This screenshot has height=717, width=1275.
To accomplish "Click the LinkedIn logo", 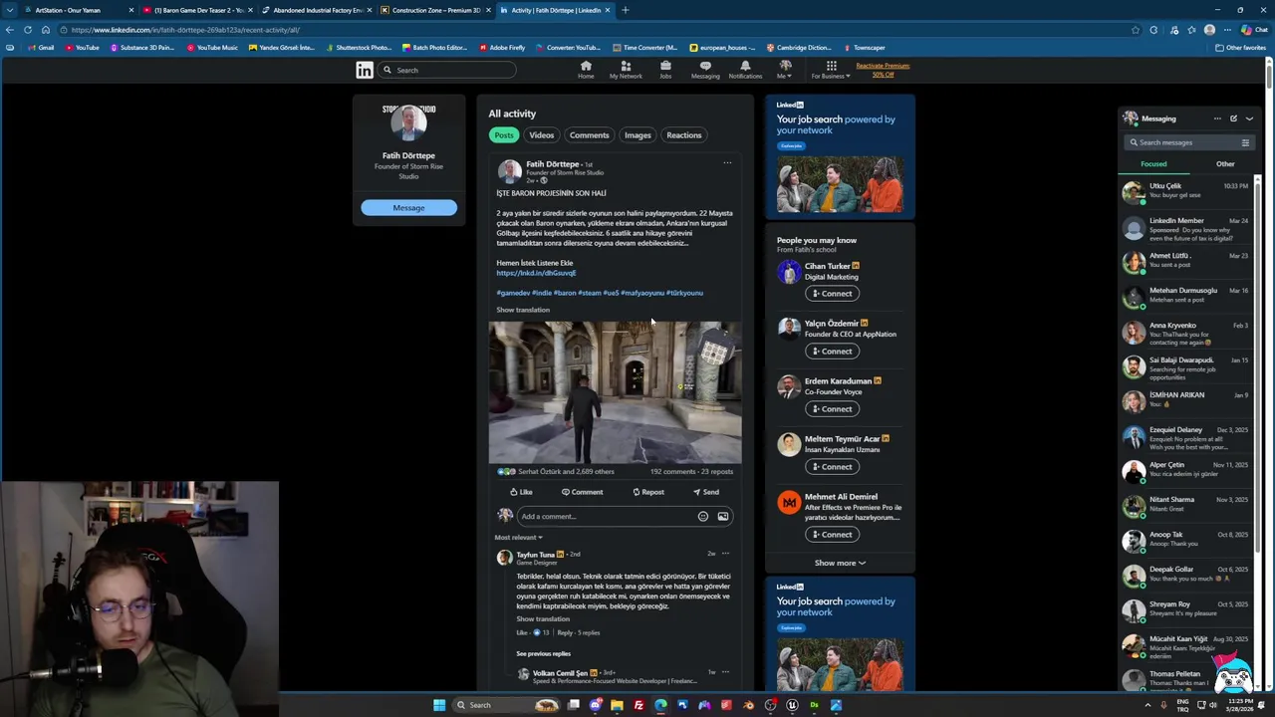I will pyautogui.click(x=365, y=70).
